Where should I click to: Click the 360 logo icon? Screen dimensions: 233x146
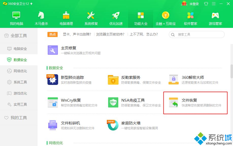[5, 4]
